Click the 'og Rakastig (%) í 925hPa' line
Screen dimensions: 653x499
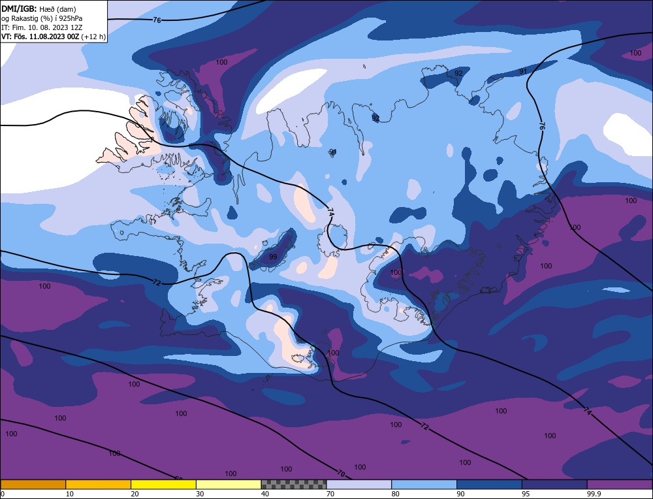point(42,18)
